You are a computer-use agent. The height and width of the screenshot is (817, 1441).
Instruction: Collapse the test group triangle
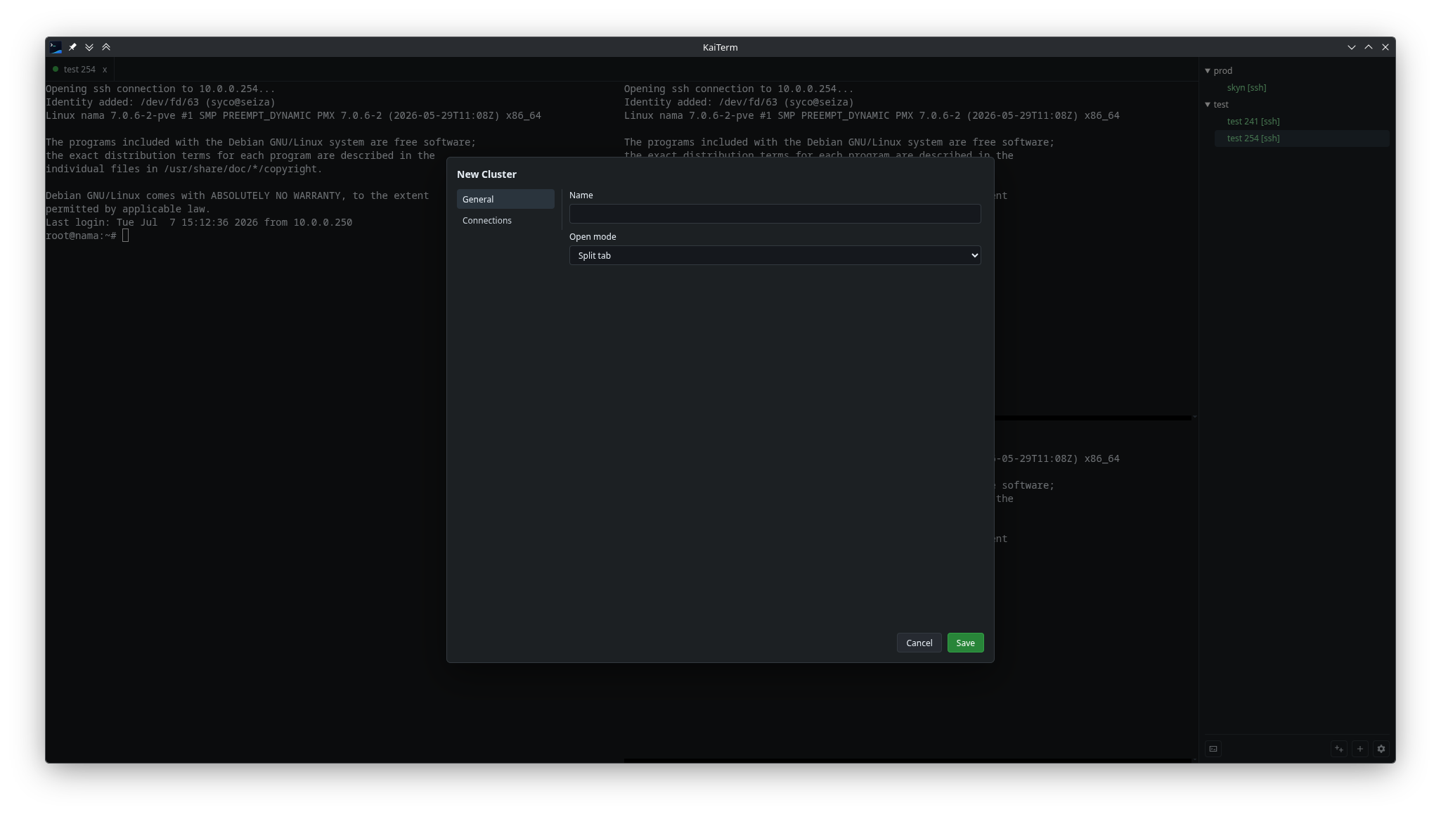[x=1208, y=105]
